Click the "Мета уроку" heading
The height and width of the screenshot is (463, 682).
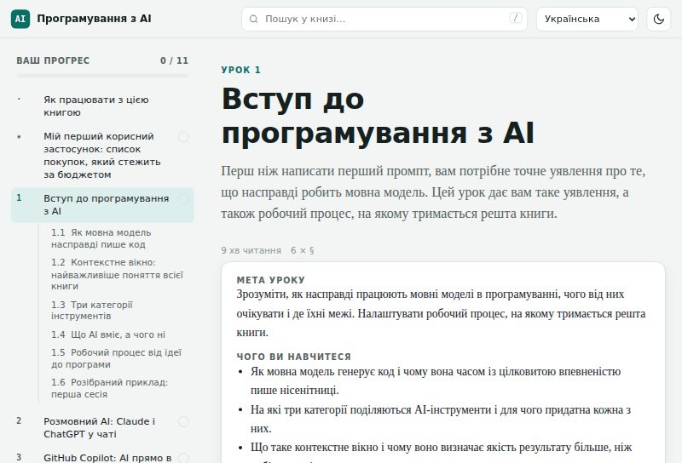(x=270, y=280)
